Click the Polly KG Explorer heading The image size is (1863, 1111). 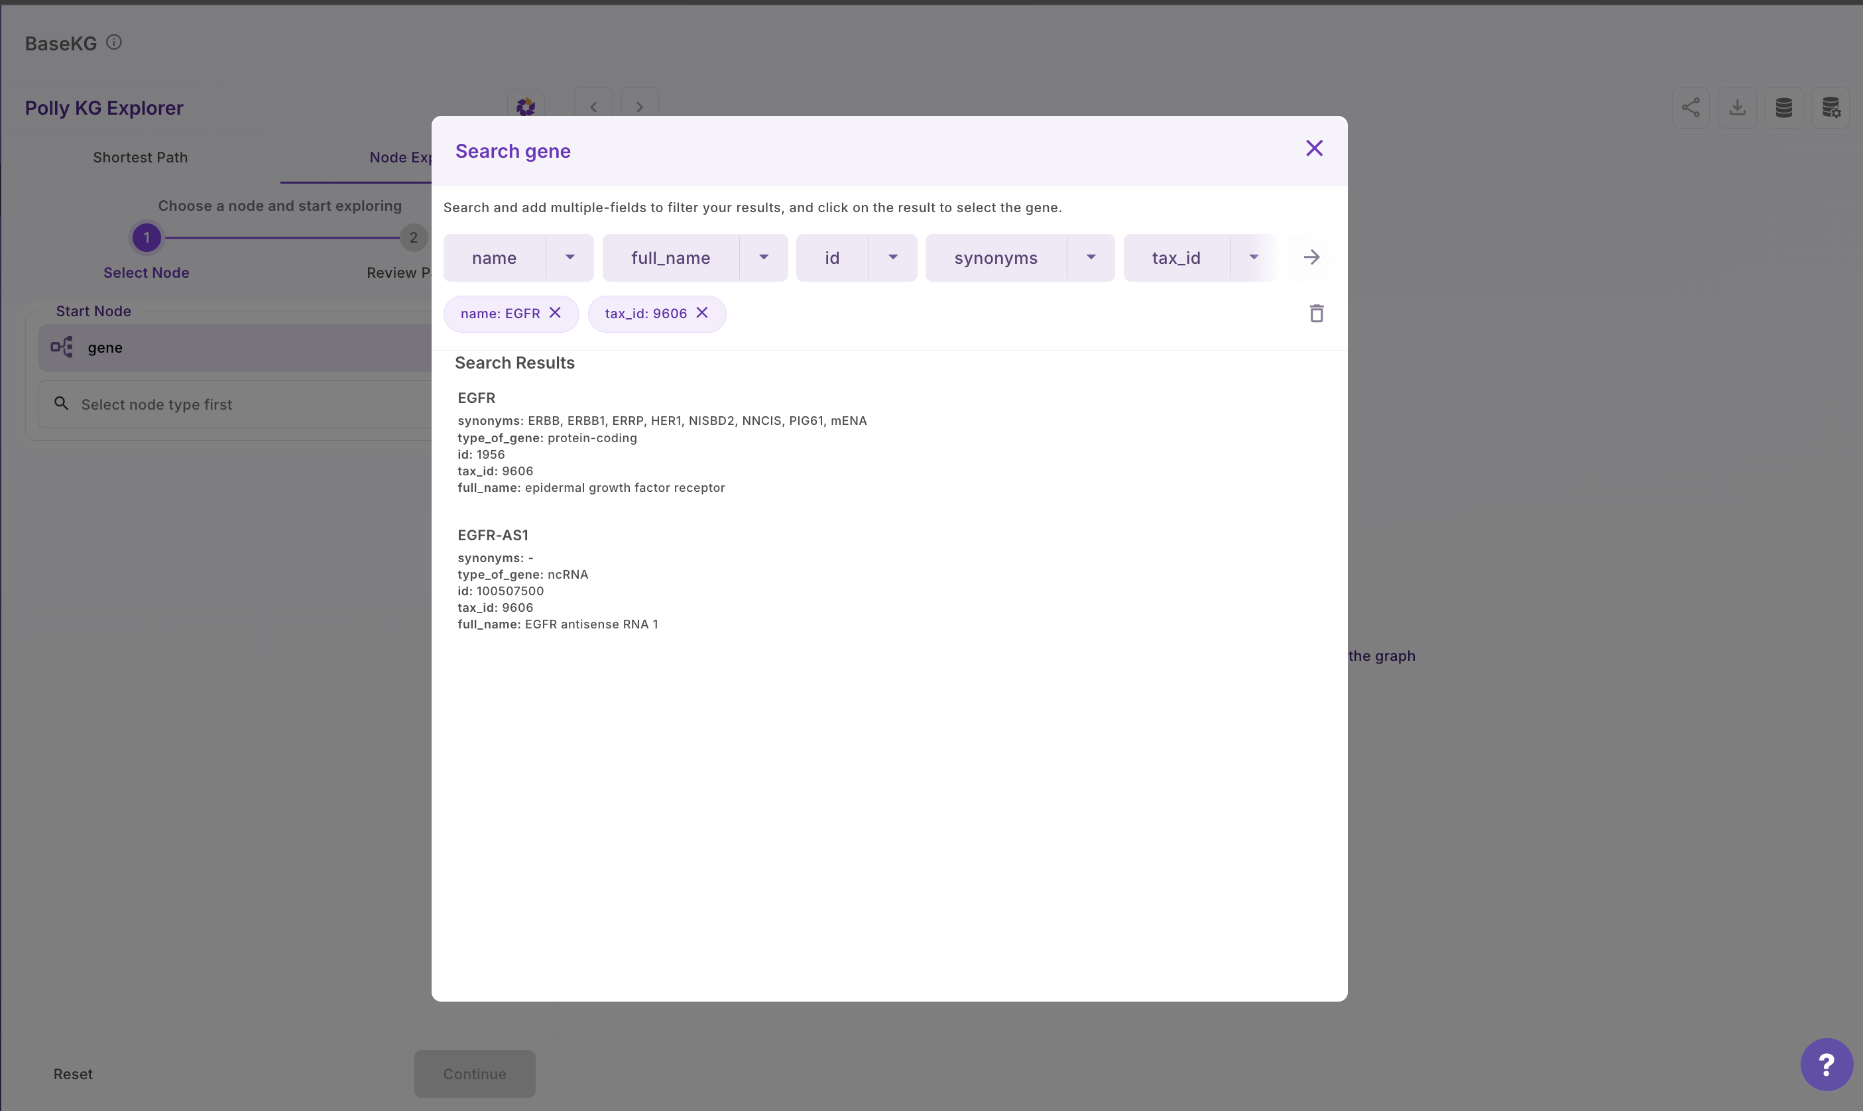(104, 108)
